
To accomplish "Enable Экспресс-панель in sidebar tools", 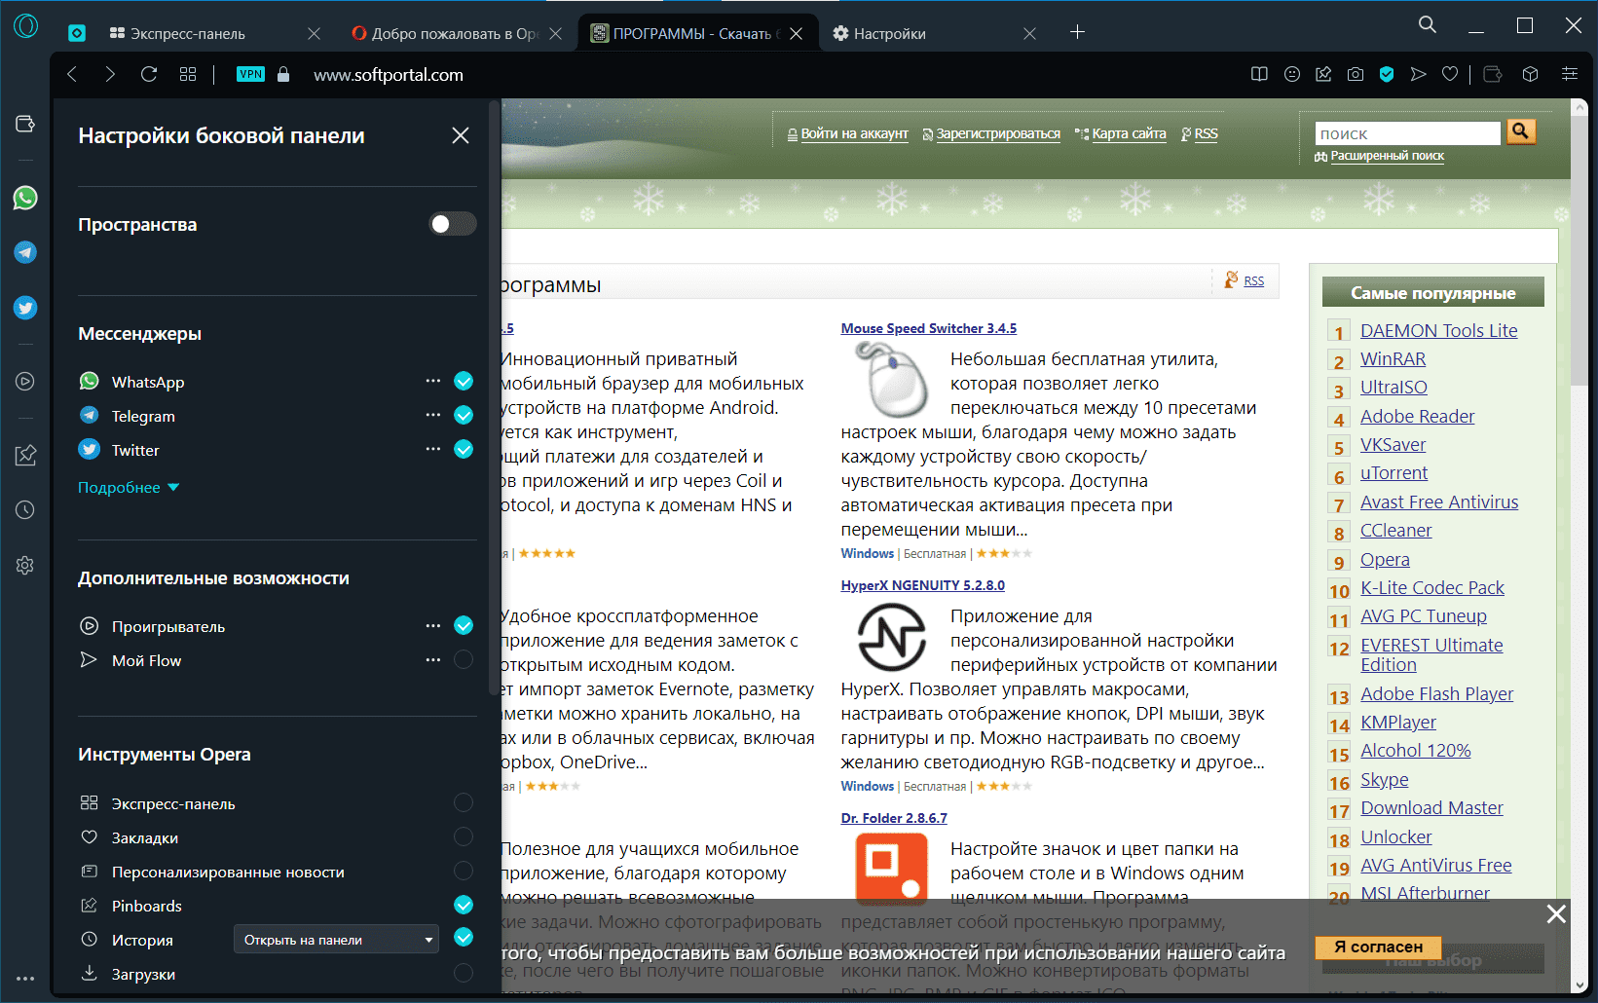I will point(464,802).
